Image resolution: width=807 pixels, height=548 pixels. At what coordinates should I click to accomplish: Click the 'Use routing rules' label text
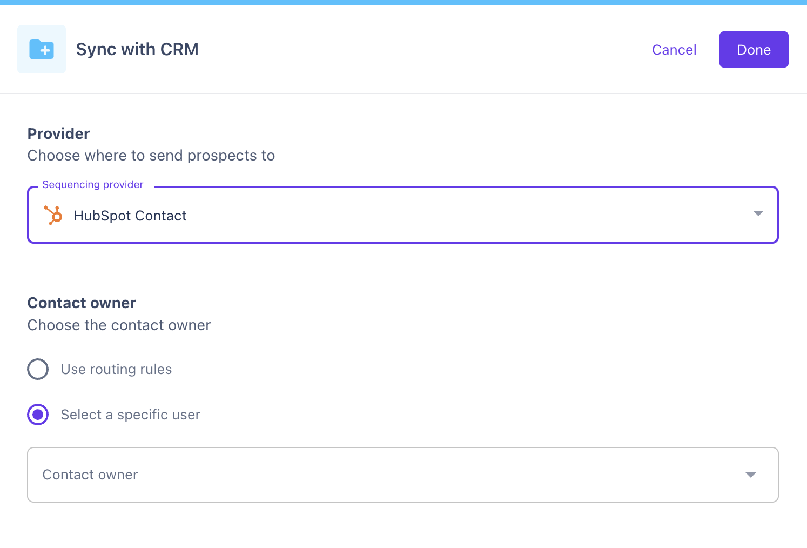pos(116,369)
